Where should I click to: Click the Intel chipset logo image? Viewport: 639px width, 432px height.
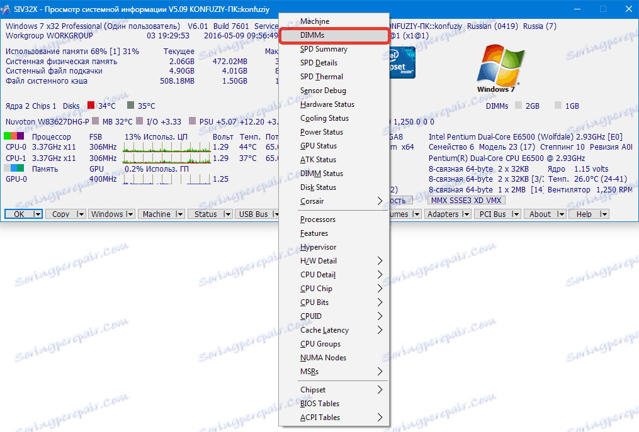[x=402, y=63]
